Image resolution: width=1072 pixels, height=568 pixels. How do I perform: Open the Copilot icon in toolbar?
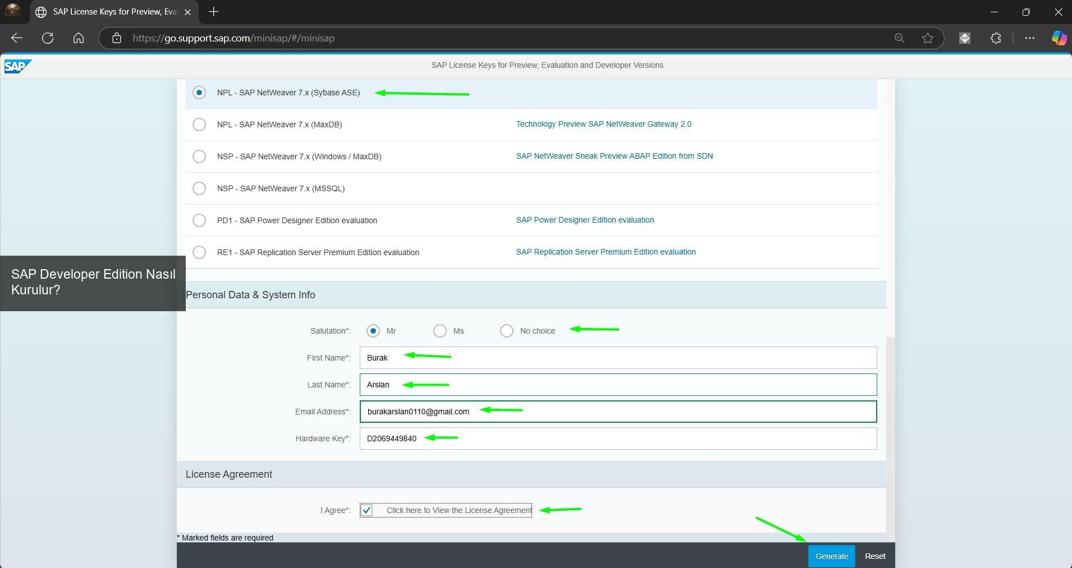coord(1059,38)
